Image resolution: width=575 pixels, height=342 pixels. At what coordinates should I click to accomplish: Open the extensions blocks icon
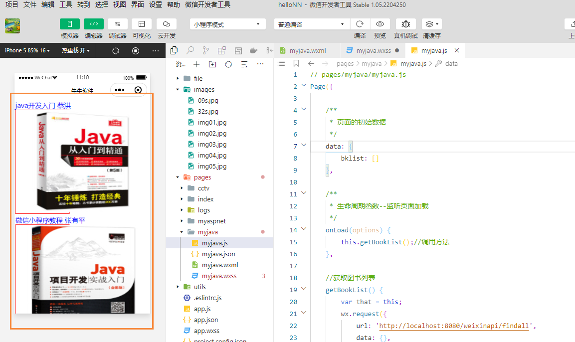point(222,50)
